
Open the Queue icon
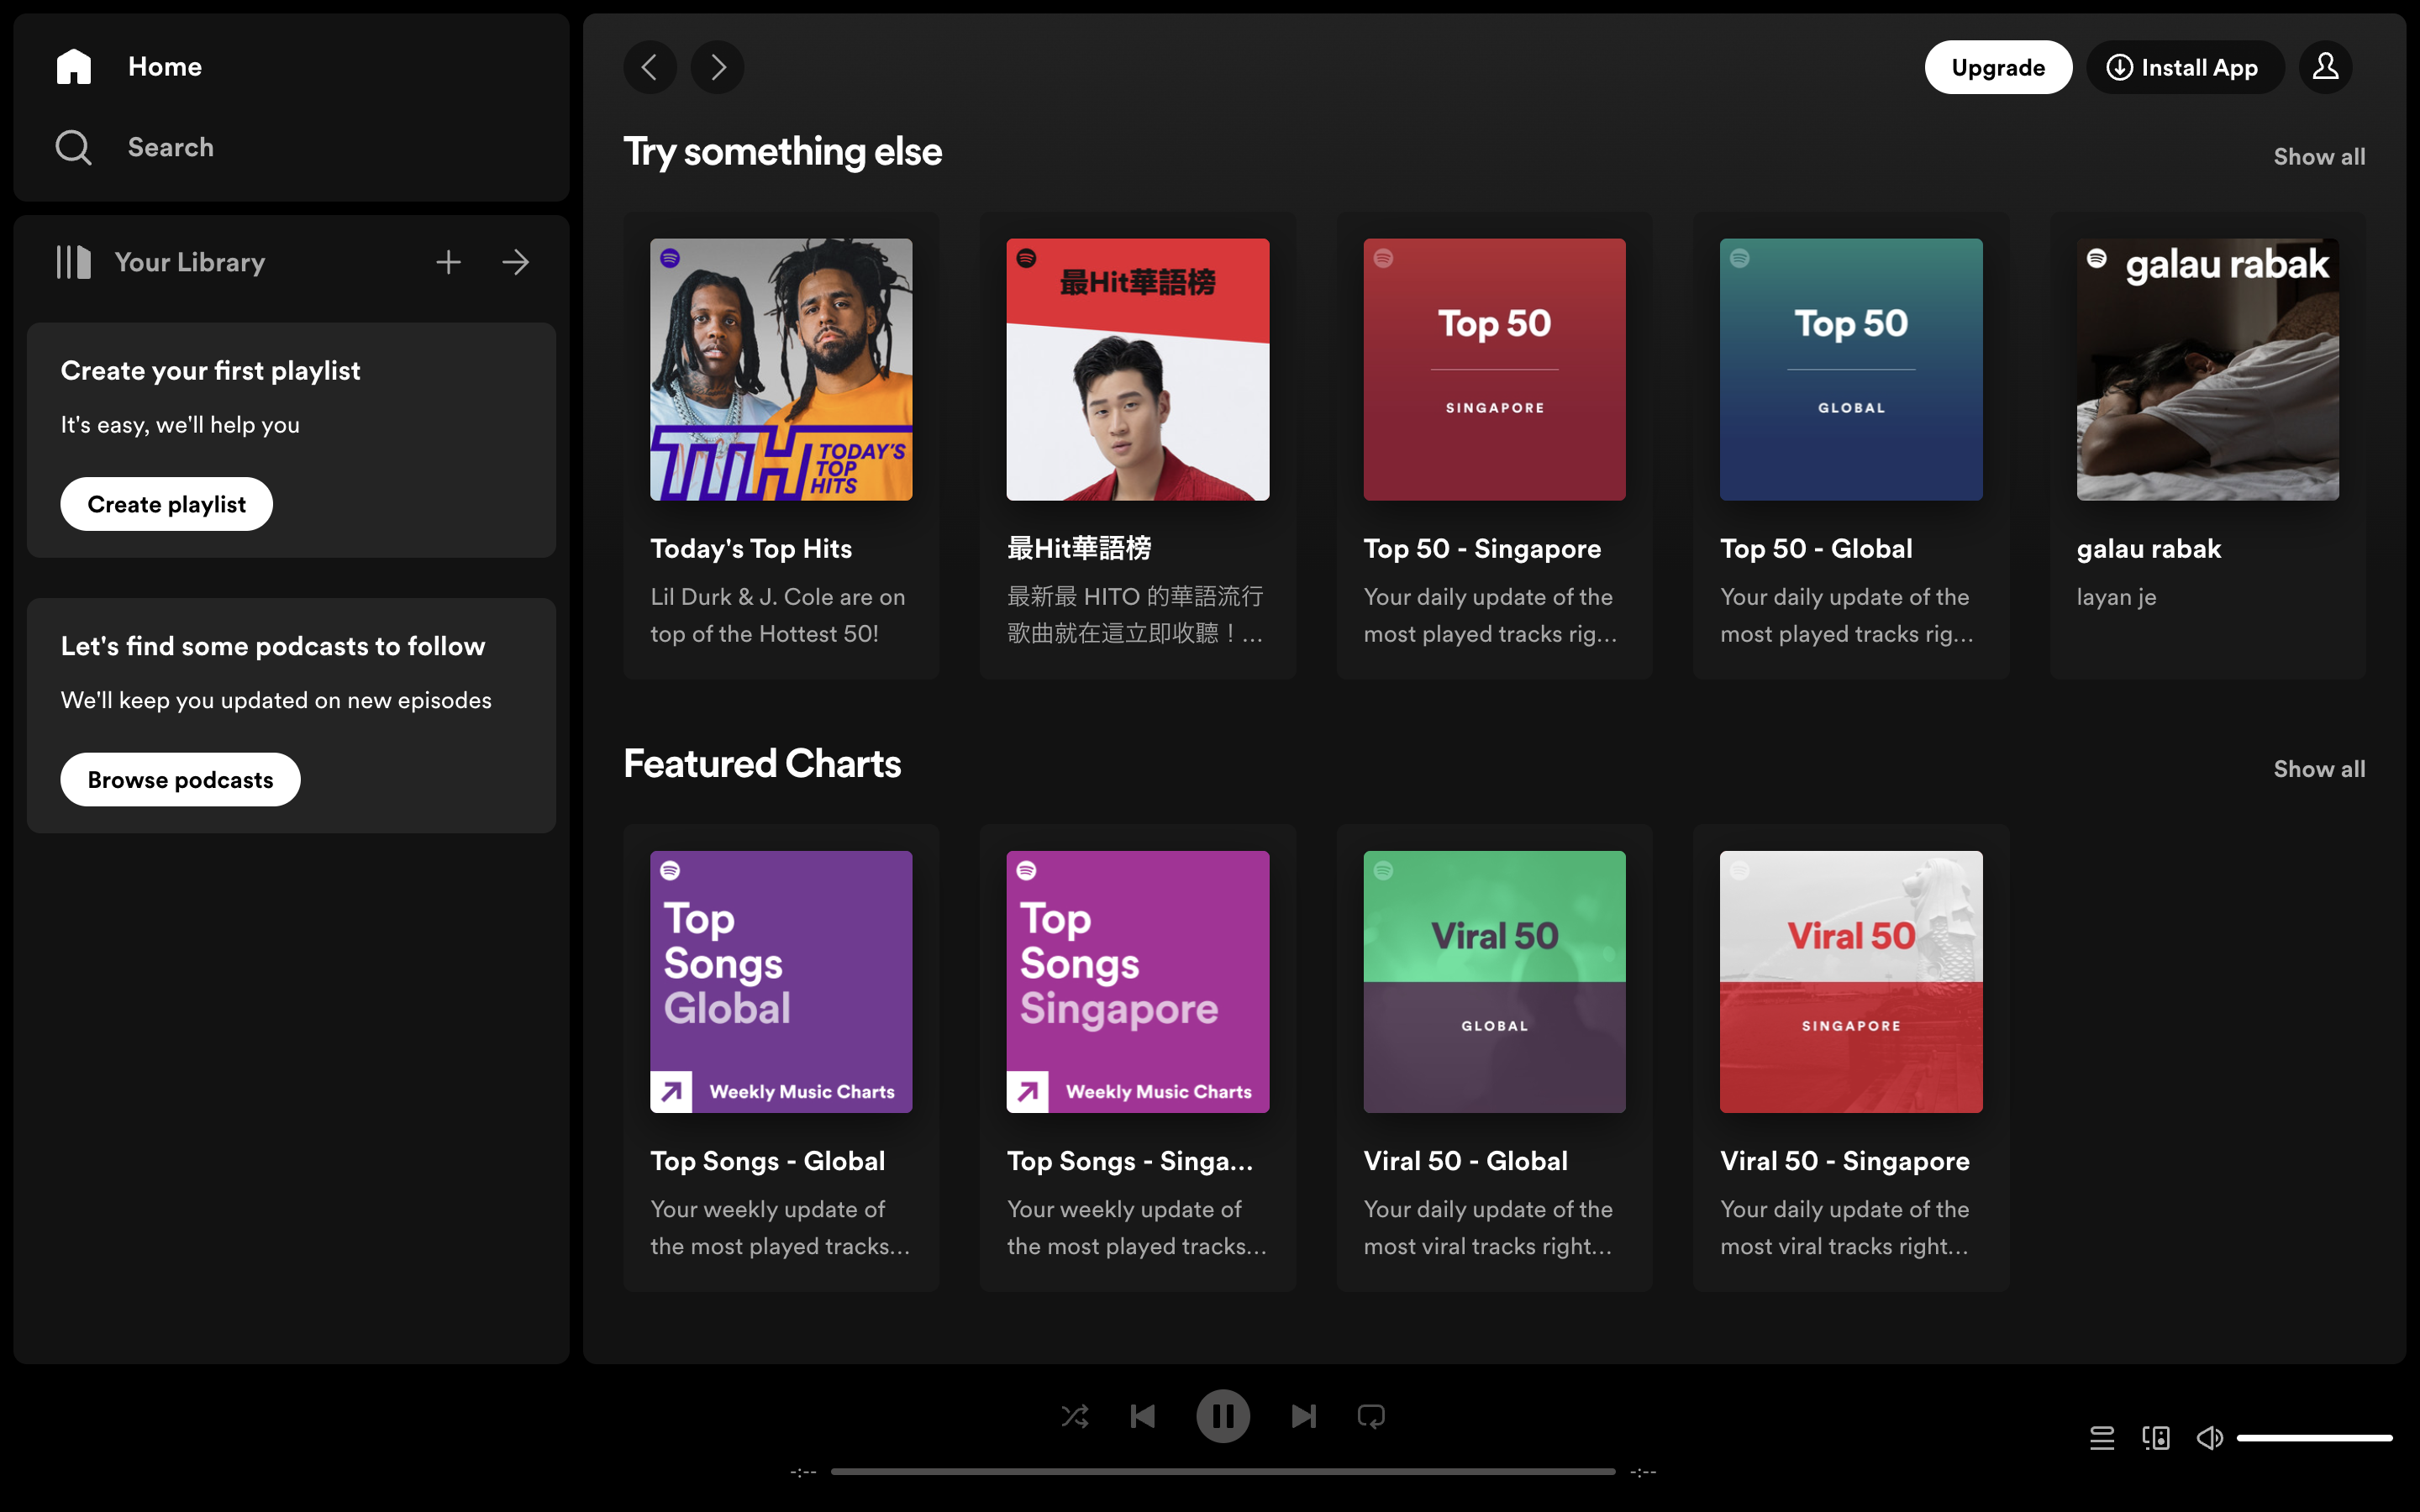[x=2102, y=1438]
